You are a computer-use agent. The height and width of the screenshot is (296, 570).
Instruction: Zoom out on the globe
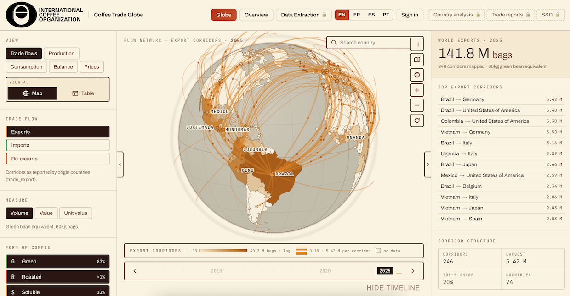[x=417, y=105]
